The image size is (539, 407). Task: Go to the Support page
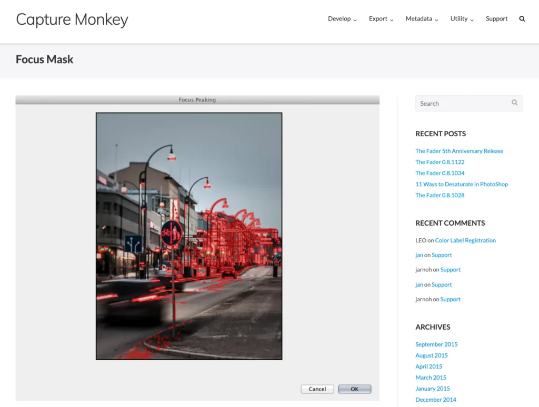pyautogui.click(x=496, y=19)
